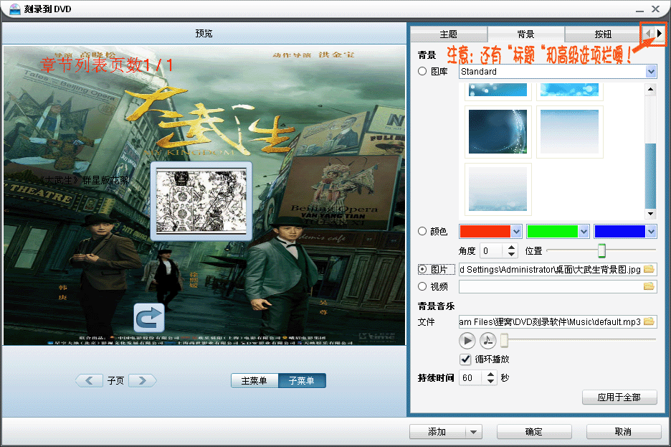The image size is (671, 447).
Task: Click the gallery scrollbar down arrow
Action: point(650,213)
